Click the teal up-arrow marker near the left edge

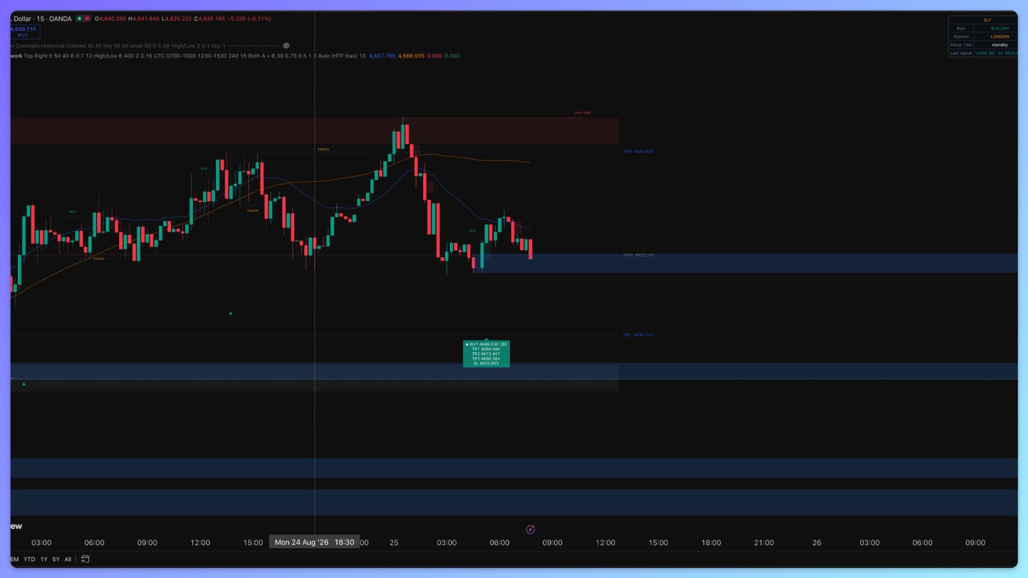pyautogui.click(x=24, y=384)
